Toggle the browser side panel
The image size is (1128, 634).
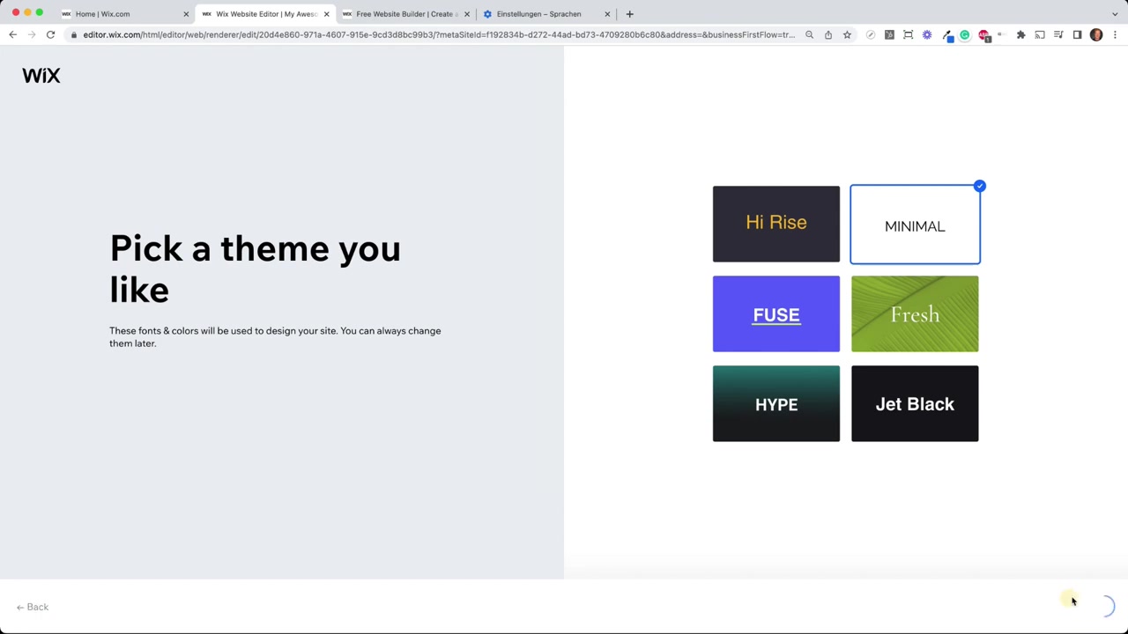coord(1077,34)
